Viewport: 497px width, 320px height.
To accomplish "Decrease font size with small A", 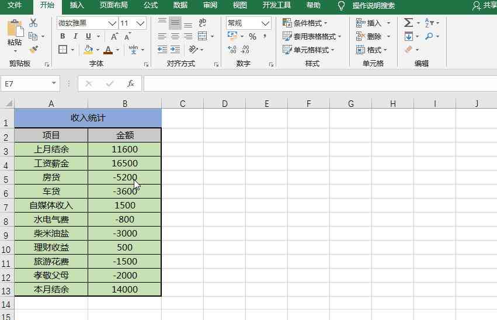I will pos(127,36).
